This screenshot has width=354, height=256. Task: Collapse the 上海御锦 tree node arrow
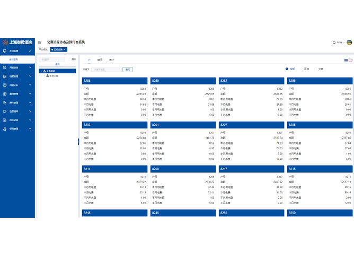[41, 71]
